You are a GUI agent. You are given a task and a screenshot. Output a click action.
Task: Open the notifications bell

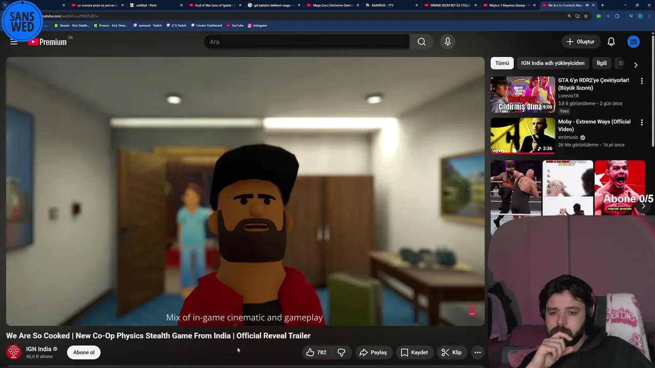[611, 42]
